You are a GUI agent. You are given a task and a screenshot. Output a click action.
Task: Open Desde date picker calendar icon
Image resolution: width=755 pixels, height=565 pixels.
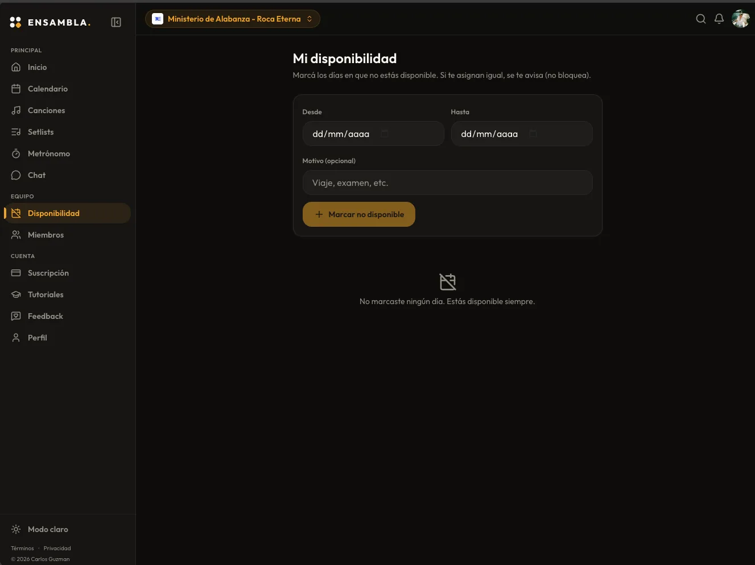(x=385, y=134)
